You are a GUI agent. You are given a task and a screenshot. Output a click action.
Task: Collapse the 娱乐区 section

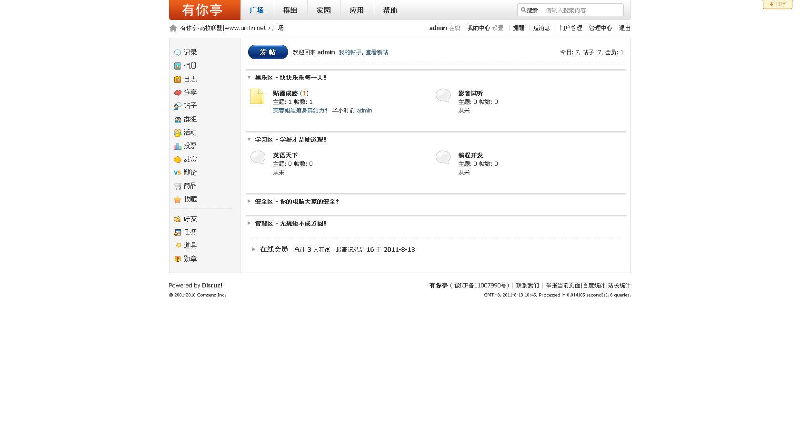pos(249,77)
